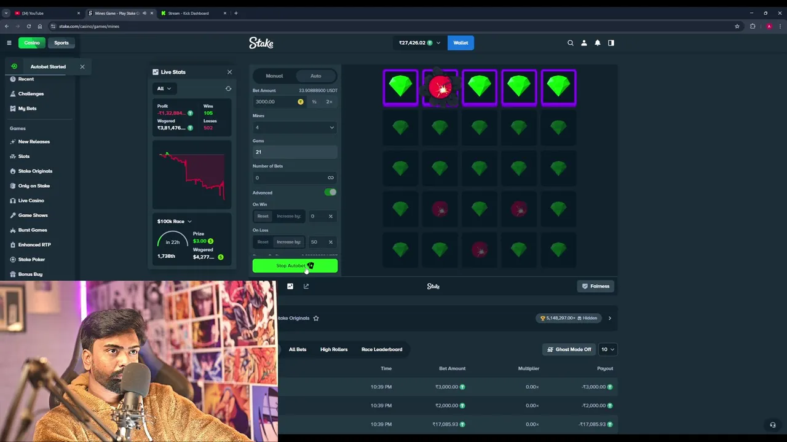787x442 pixels.
Task: Select On Loss Increase by option
Action: point(288,242)
